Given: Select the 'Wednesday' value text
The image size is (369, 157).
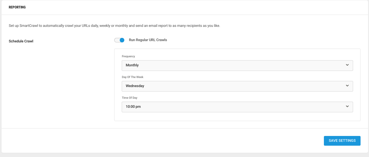Looking at the screenshot, I should pyautogui.click(x=135, y=86).
